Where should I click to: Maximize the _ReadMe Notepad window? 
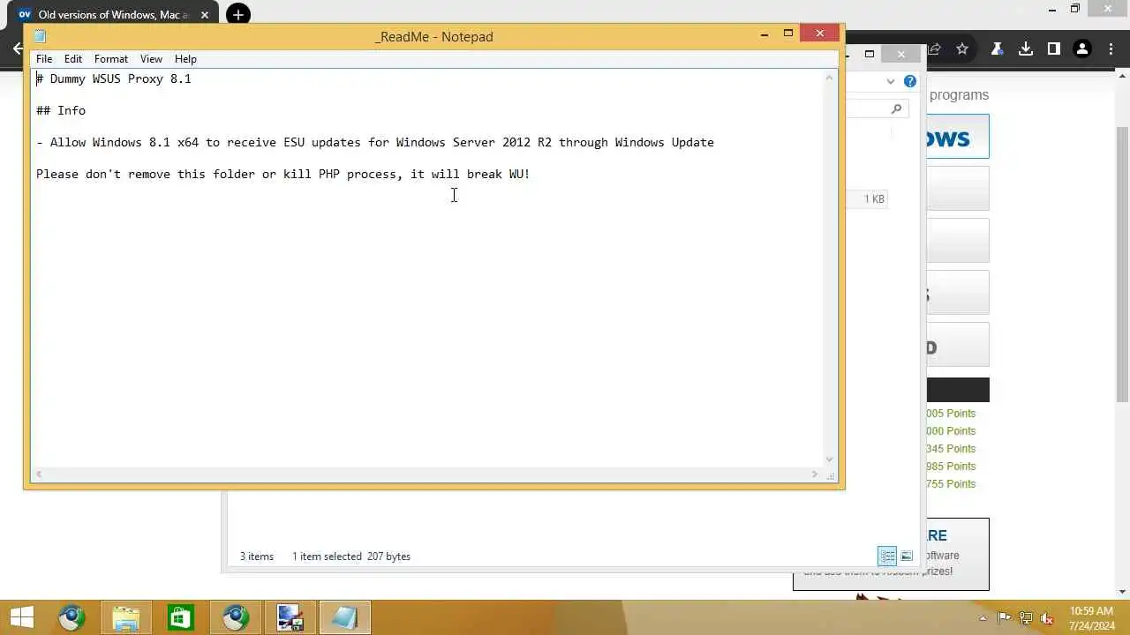tap(788, 34)
